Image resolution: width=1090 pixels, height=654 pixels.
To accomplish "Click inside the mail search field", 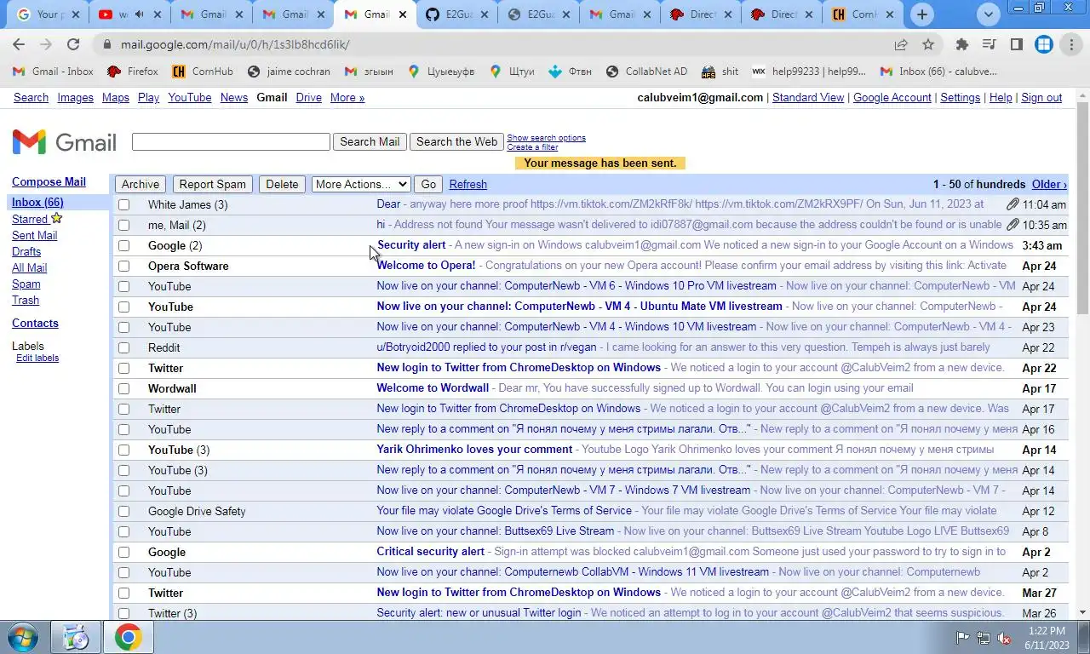I will pyautogui.click(x=231, y=141).
